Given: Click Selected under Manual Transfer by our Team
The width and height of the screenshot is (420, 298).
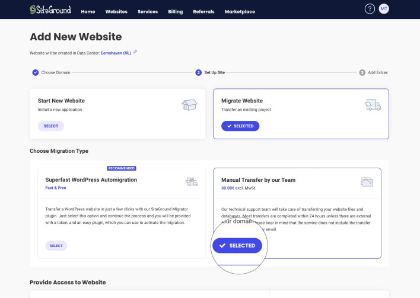Looking at the screenshot, I should click(237, 246).
